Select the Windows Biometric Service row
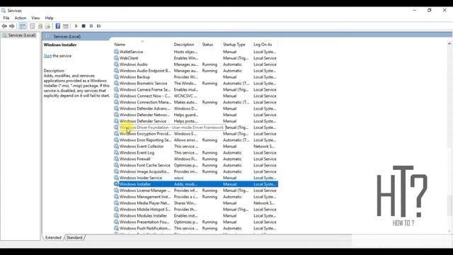This screenshot has width=453, height=255. (195, 84)
